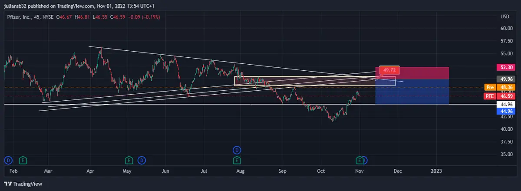Click the USD currency label
Image resolution: width=521 pixels, height=191 pixels.
pyautogui.click(x=505, y=17)
